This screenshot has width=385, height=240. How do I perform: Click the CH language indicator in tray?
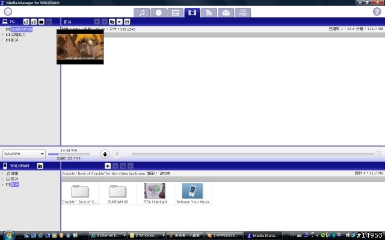(x=293, y=235)
